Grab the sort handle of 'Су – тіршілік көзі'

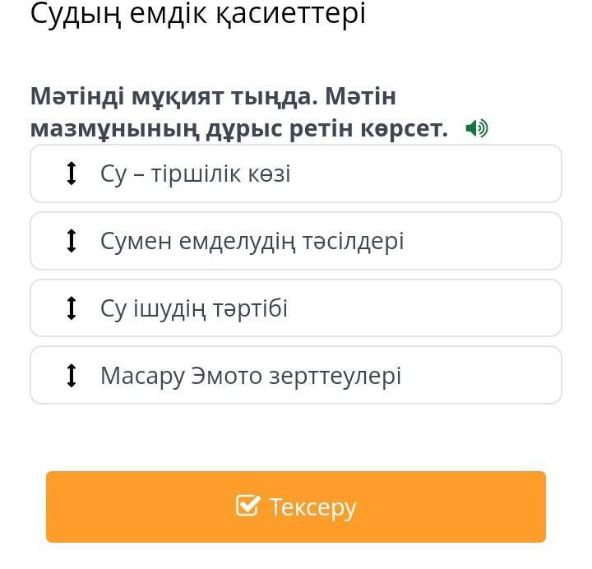pyautogui.click(x=72, y=173)
